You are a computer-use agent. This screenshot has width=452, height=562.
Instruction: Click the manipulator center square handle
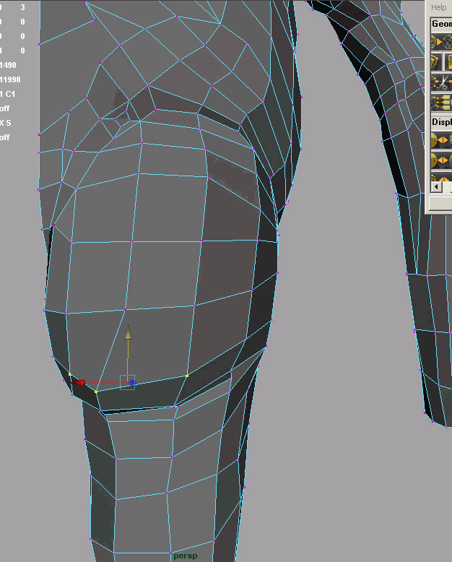[x=126, y=381]
